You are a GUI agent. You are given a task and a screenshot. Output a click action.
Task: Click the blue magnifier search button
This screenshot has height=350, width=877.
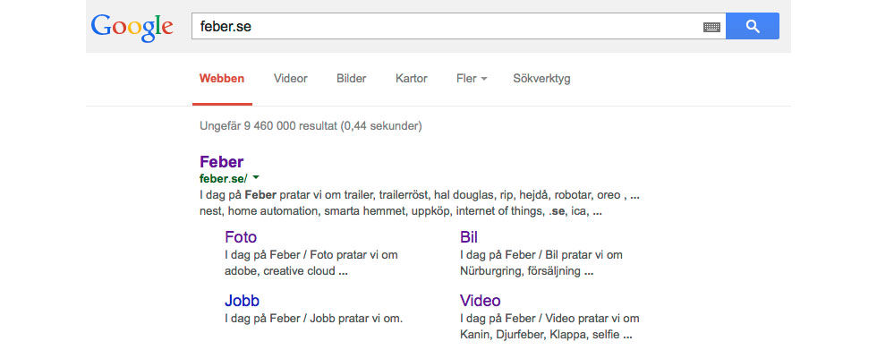(x=753, y=26)
